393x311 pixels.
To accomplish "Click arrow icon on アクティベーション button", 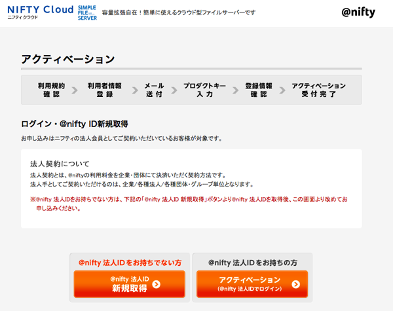I will [x=296, y=284].
